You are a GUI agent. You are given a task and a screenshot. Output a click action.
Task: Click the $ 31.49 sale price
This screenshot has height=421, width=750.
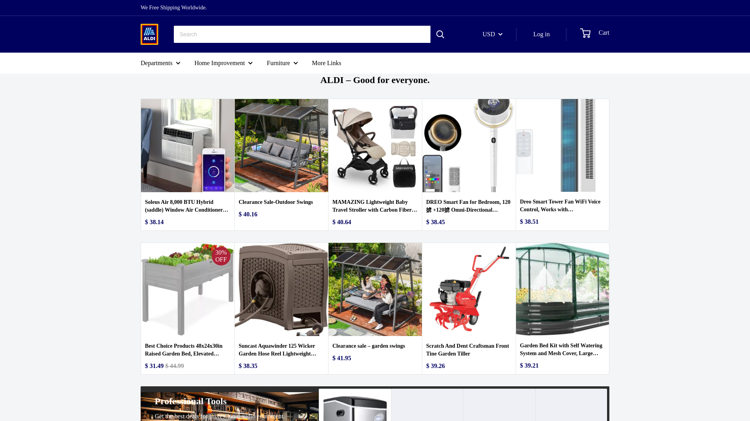click(154, 366)
